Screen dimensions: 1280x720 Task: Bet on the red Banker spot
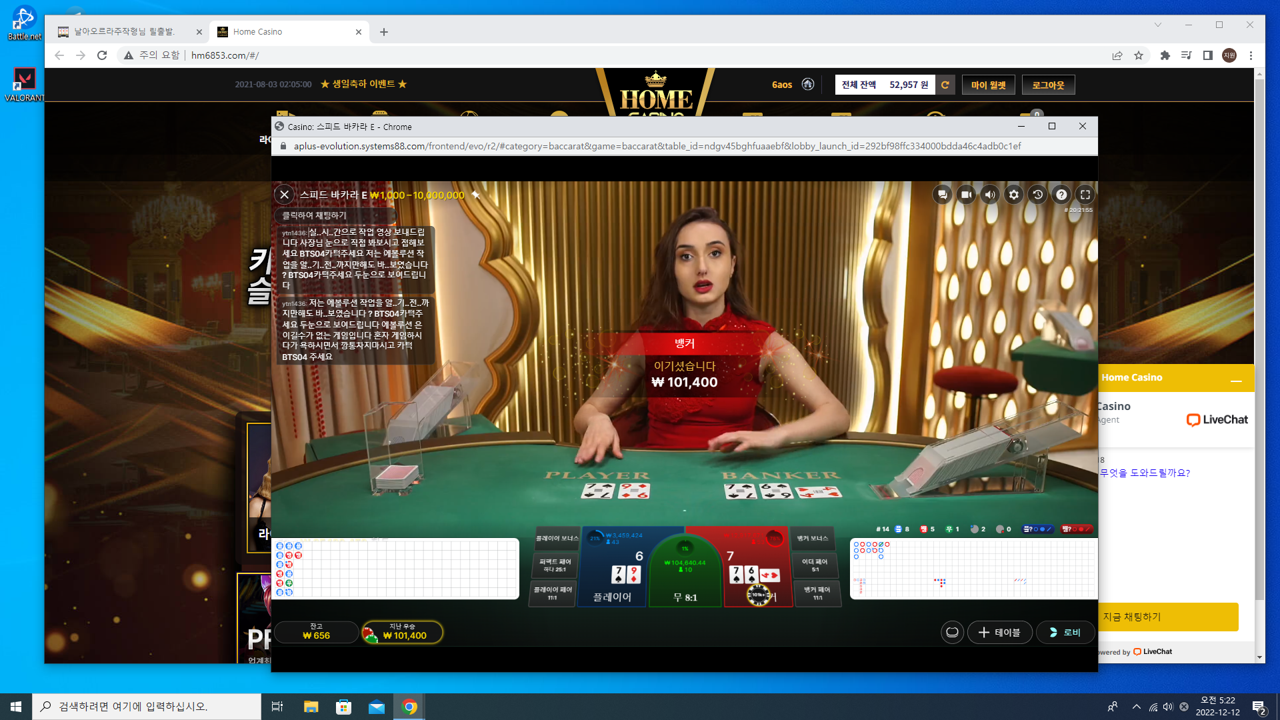point(757,567)
